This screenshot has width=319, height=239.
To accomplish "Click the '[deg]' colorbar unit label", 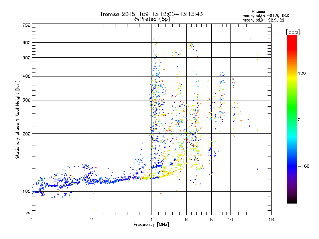I will [293, 32].
